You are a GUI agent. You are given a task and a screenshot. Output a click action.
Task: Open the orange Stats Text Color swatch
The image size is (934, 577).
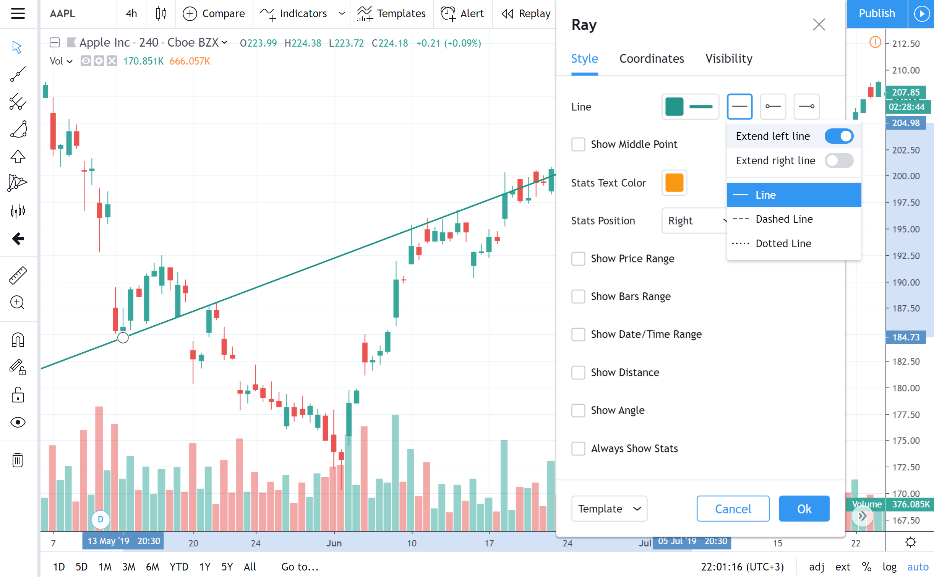tap(674, 183)
